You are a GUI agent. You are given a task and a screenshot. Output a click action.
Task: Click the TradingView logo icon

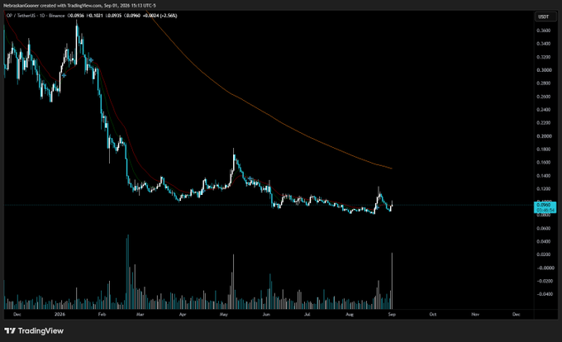(10, 330)
